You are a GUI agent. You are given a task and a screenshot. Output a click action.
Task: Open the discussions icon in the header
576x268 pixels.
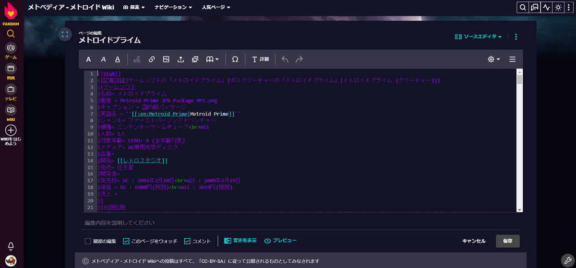pos(535,7)
